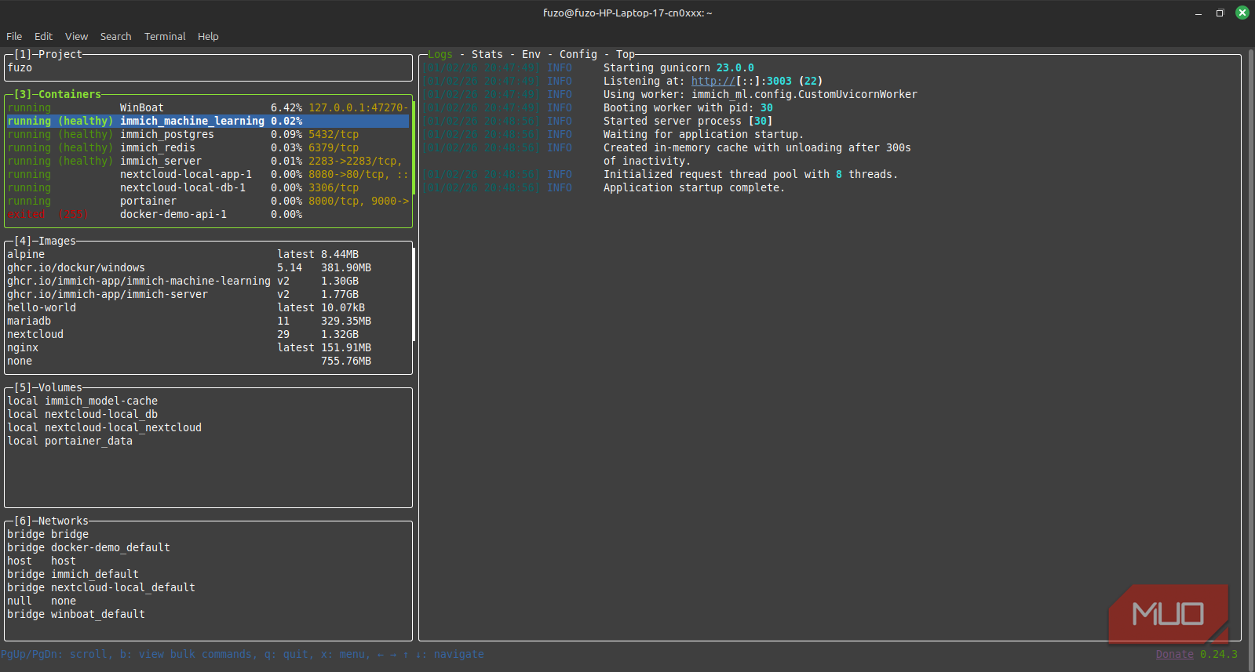
Task: Minimize the terminal window
Action: (1198, 13)
